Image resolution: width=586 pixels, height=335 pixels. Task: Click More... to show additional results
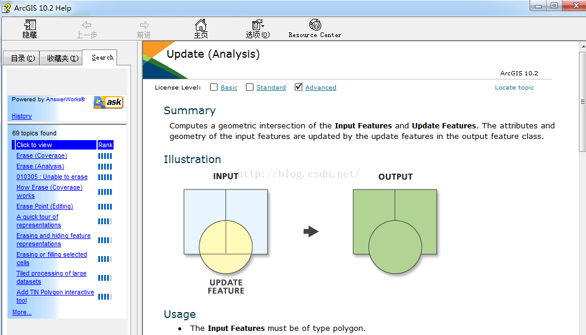coord(22,312)
